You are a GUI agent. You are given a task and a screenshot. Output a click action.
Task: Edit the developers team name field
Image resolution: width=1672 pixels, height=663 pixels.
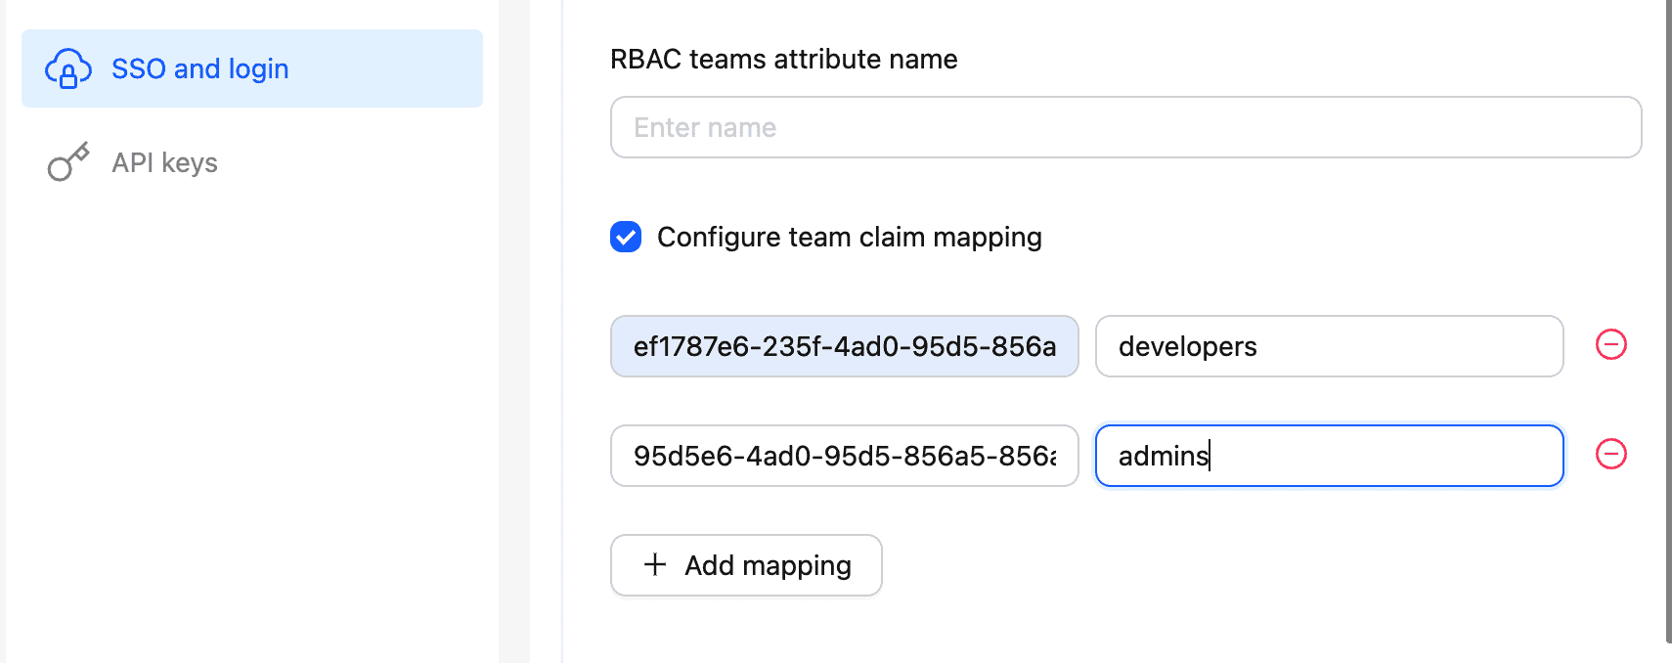point(1329,346)
